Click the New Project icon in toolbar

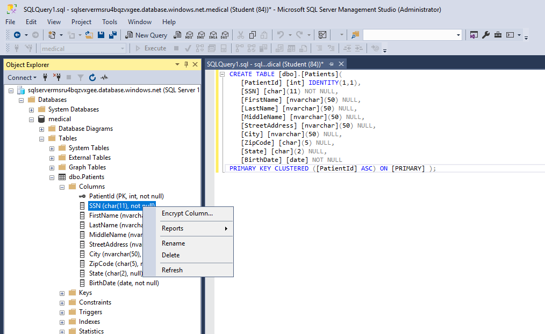click(x=52, y=35)
